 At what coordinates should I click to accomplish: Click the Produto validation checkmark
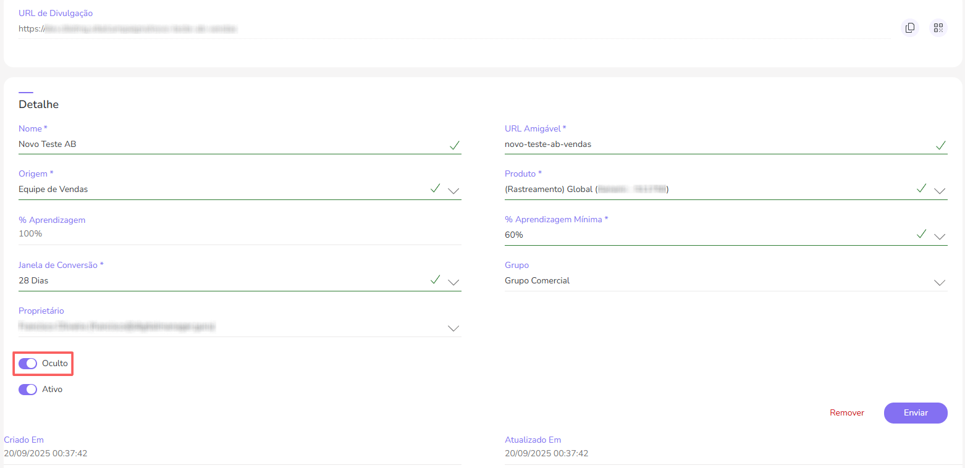(921, 188)
